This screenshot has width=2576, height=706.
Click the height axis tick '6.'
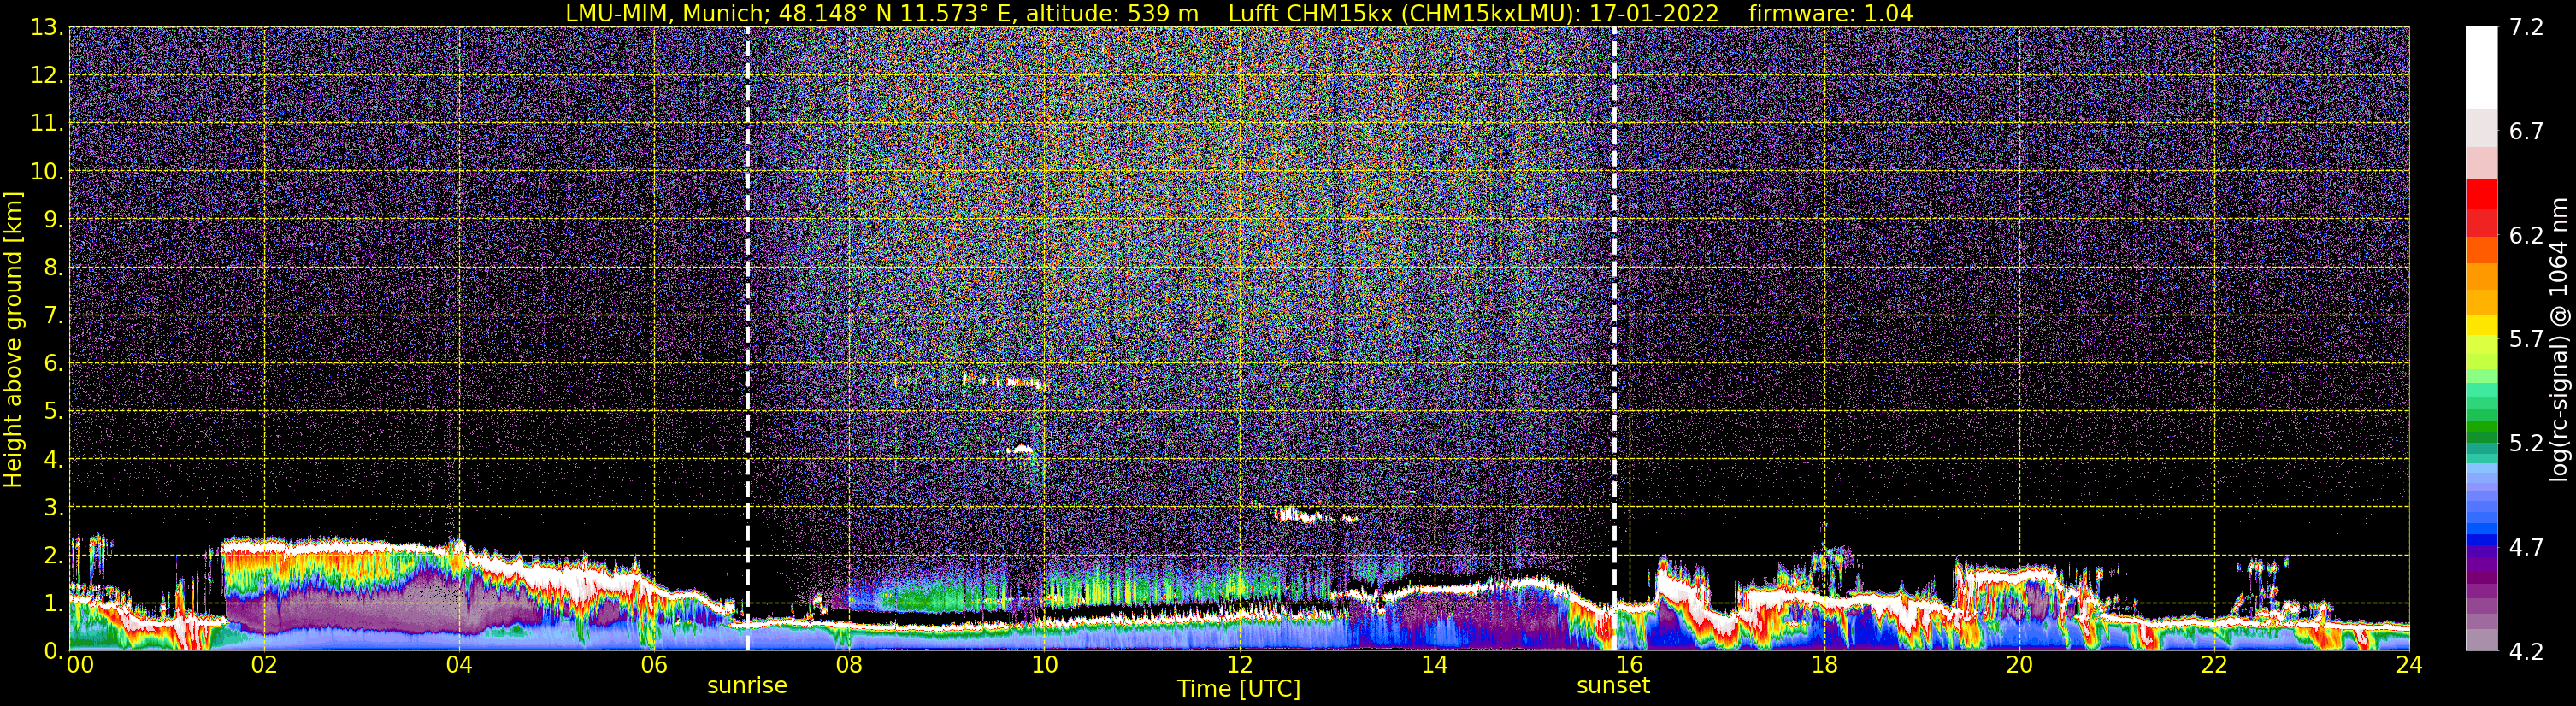click(x=53, y=363)
